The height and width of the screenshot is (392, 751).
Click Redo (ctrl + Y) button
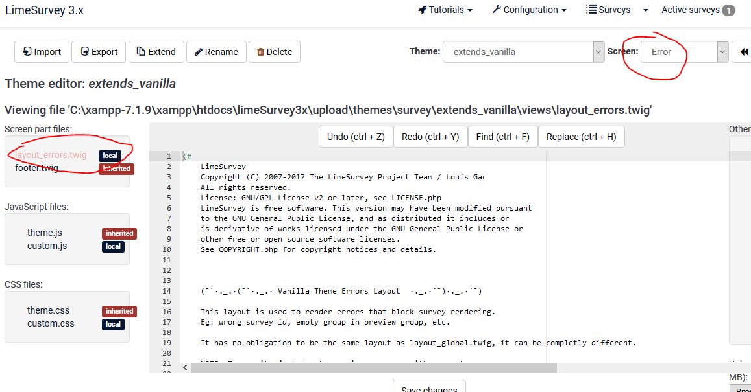[430, 137]
